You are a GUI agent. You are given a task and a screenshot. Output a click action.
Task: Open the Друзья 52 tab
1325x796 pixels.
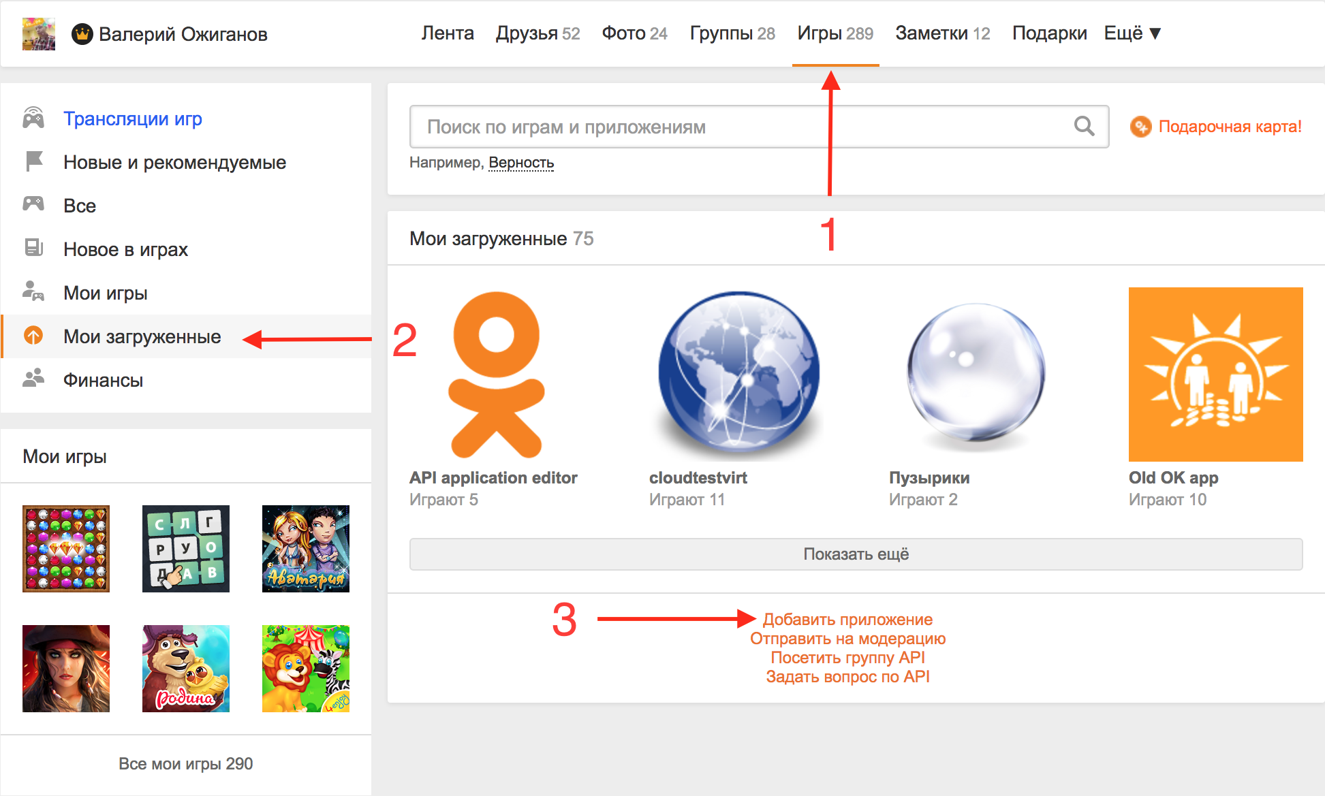538,33
